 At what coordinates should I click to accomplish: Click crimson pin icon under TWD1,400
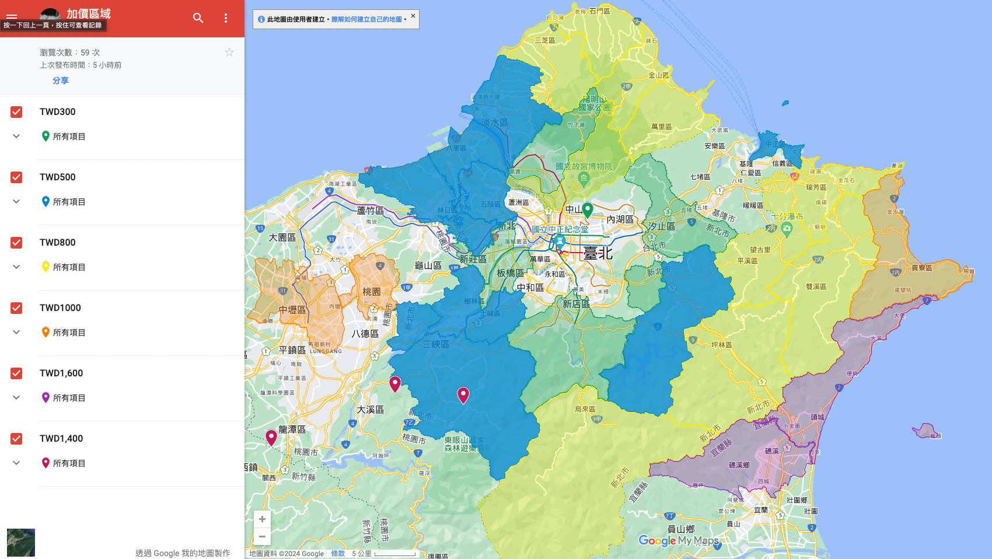tap(46, 463)
